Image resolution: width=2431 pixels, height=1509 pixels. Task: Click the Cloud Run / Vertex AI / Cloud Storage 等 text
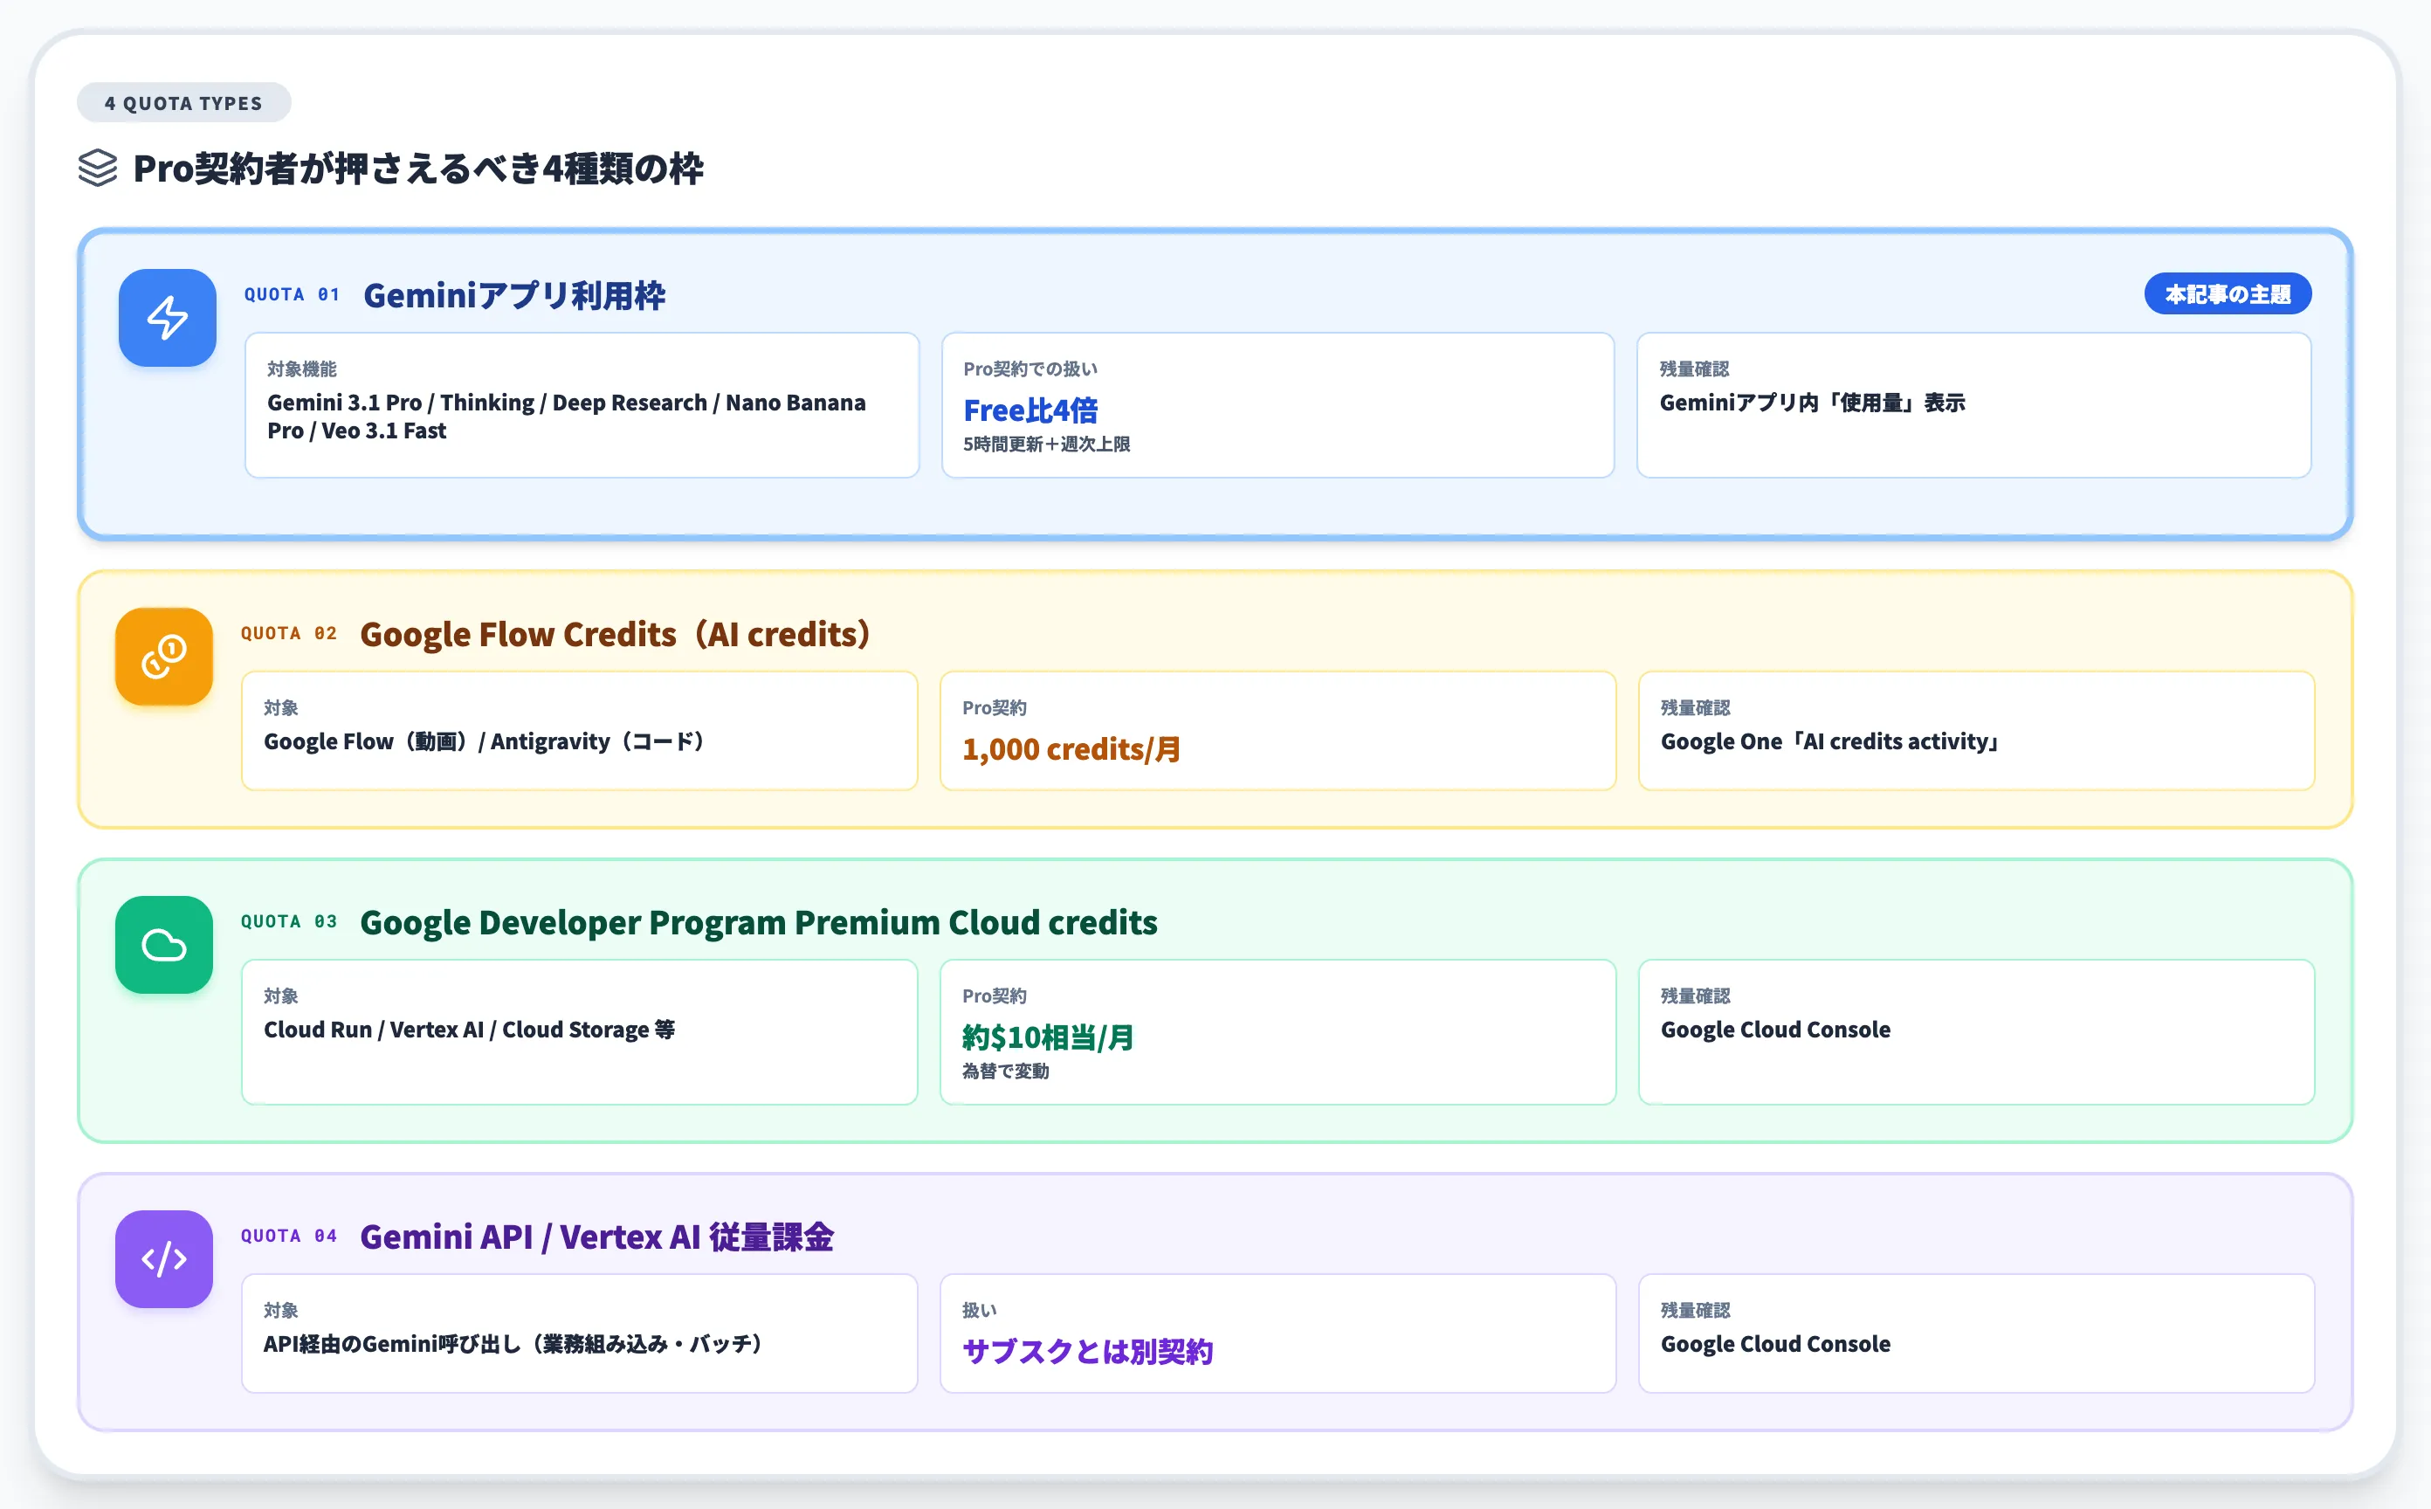click(469, 1030)
